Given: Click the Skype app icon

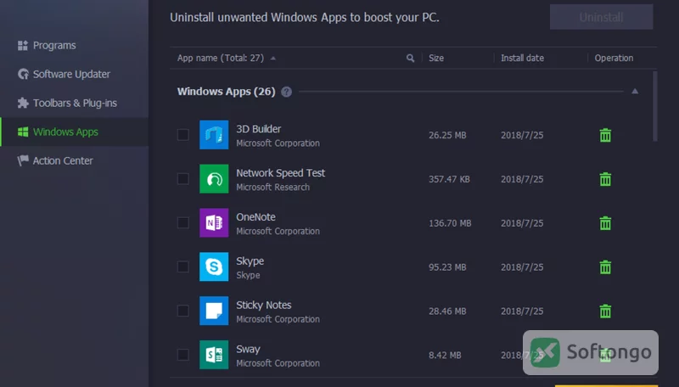Looking at the screenshot, I should click(x=214, y=266).
